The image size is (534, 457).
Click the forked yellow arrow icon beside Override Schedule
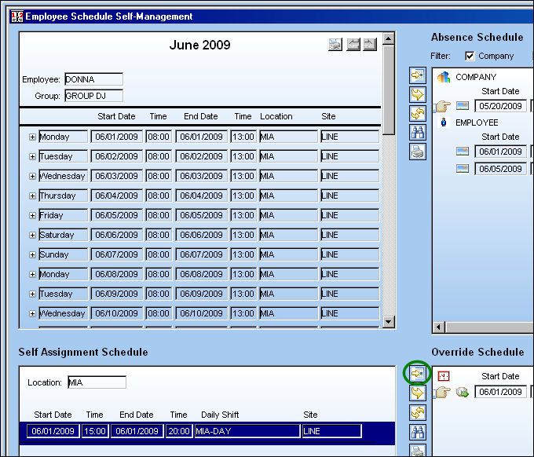[418, 393]
